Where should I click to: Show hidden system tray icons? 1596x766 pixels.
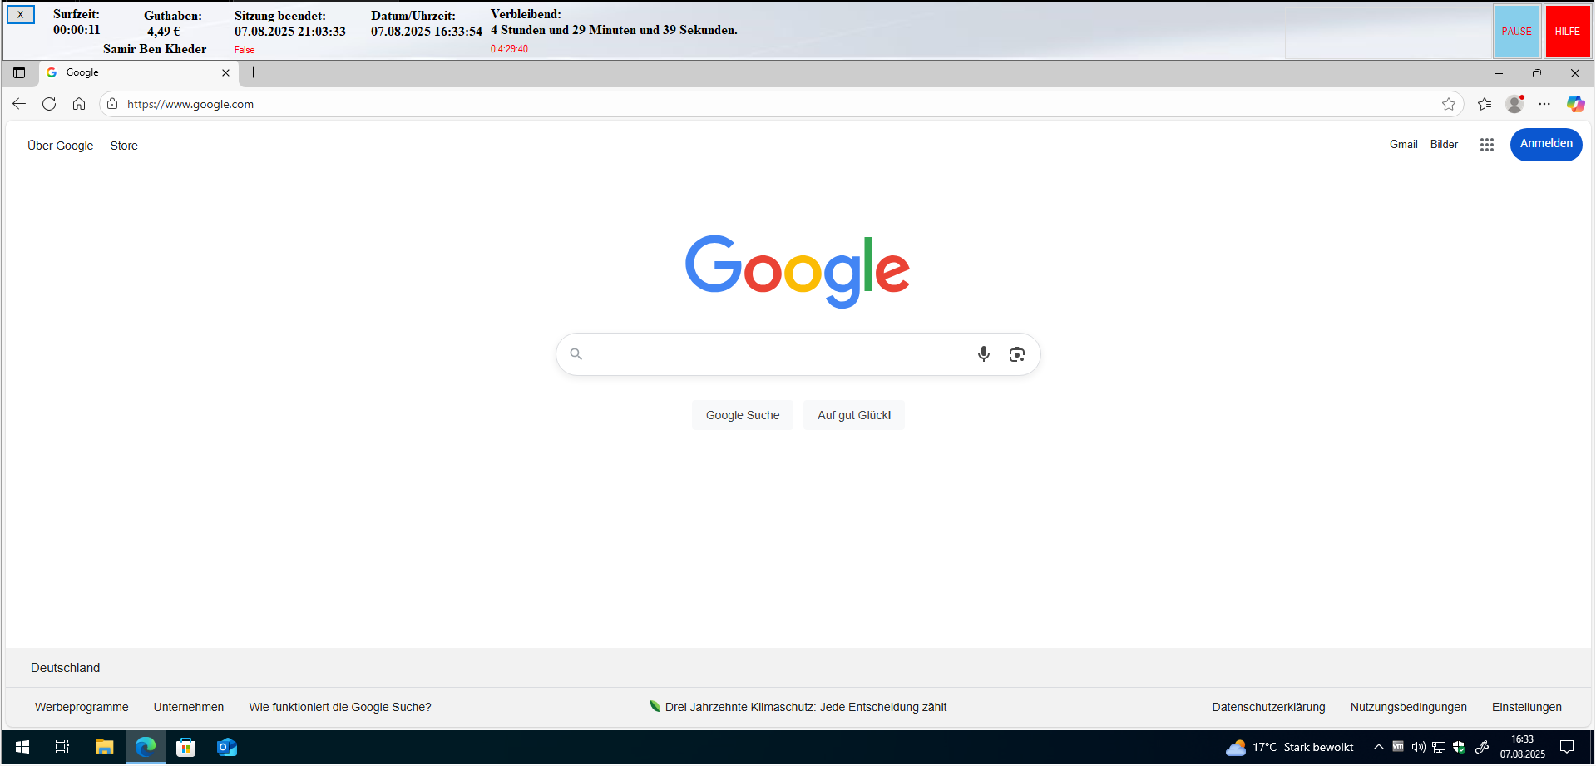coord(1378,747)
